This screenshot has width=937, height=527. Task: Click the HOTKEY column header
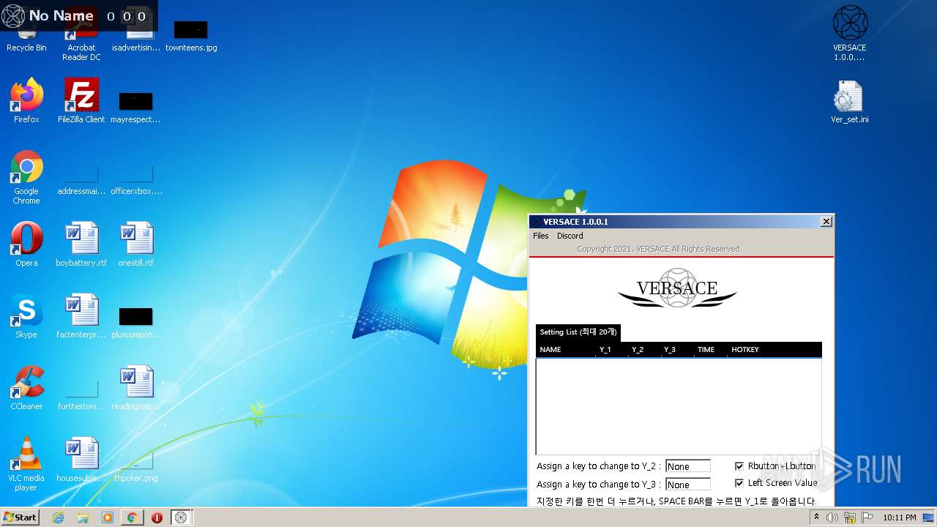click(x=774, y=350)
